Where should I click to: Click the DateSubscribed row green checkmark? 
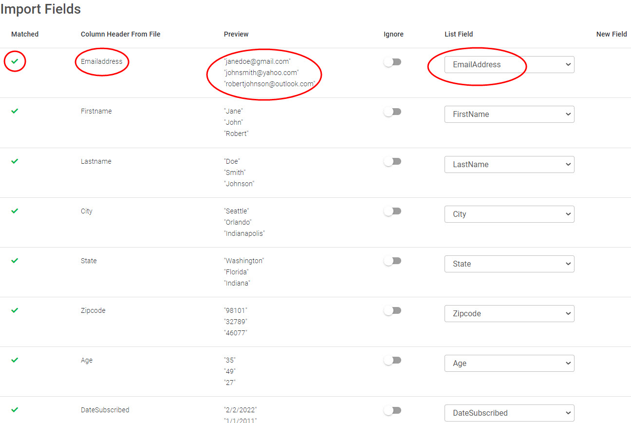pos(15,409)
